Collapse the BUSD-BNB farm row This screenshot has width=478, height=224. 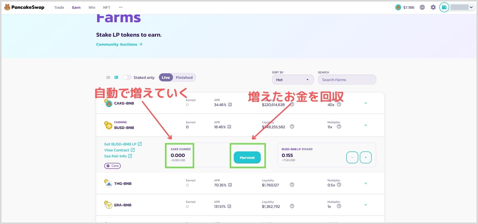tap(365, 125)
